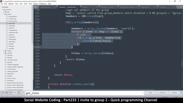Screen dimensions: 183x103
Task: Open the find history dropdown arrow
Action: point(143,93)
